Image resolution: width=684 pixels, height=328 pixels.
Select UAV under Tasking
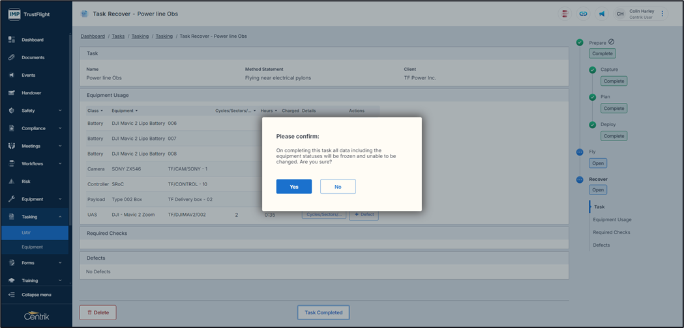point(26,232)
